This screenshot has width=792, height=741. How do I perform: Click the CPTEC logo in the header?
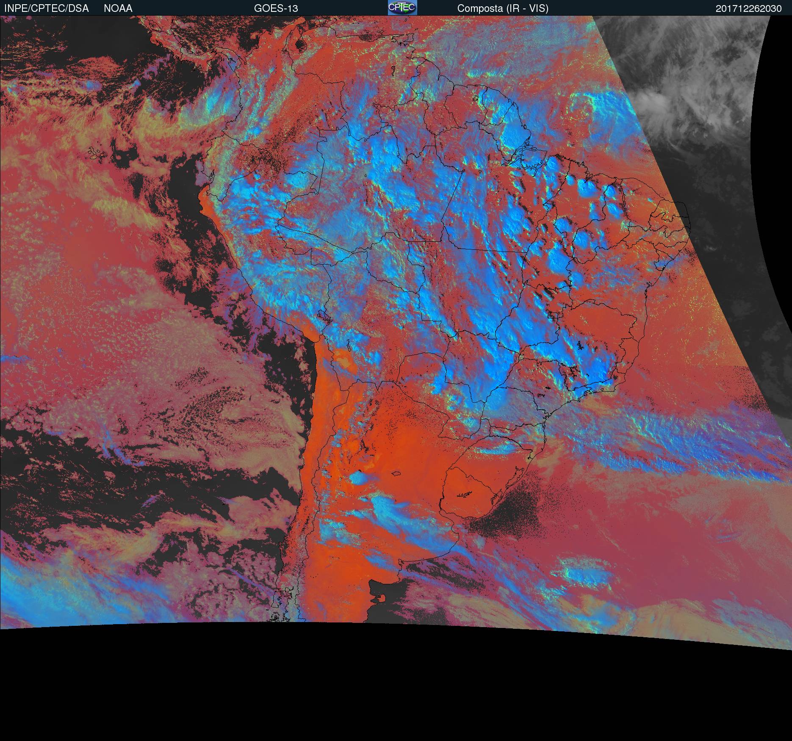[402, 8]
